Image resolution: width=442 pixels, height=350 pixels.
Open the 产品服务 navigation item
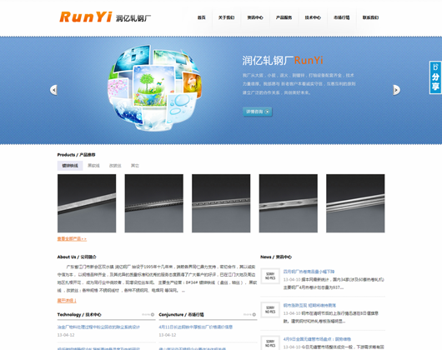284,17
